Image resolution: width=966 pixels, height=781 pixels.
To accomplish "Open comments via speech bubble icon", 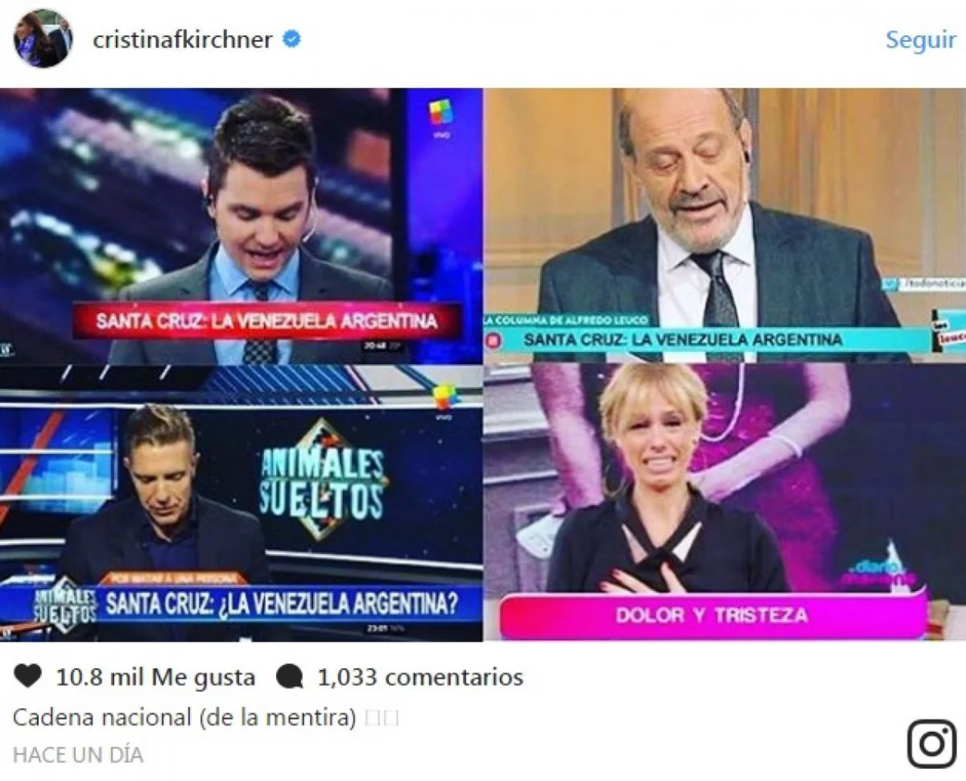I will point(289,677).
